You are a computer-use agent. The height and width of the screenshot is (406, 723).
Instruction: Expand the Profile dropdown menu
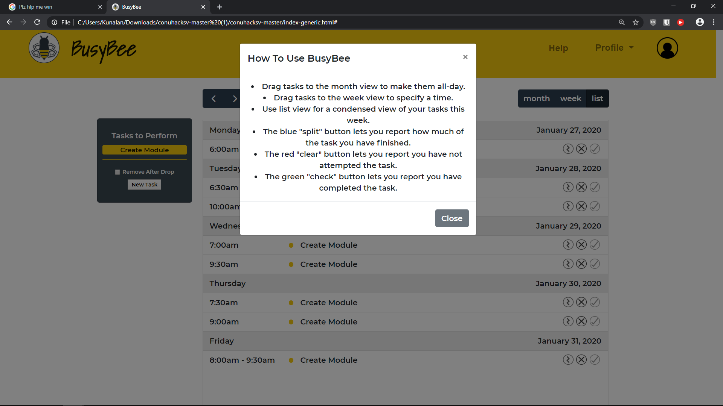[615, 48]
